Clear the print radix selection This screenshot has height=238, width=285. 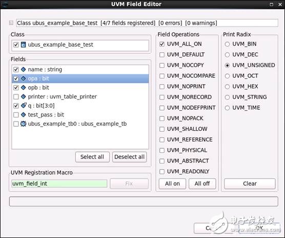(x=250, y=184)
